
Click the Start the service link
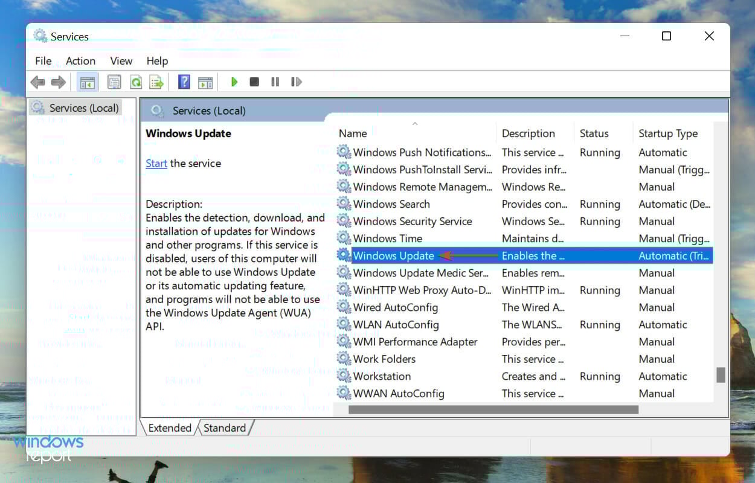156,163
